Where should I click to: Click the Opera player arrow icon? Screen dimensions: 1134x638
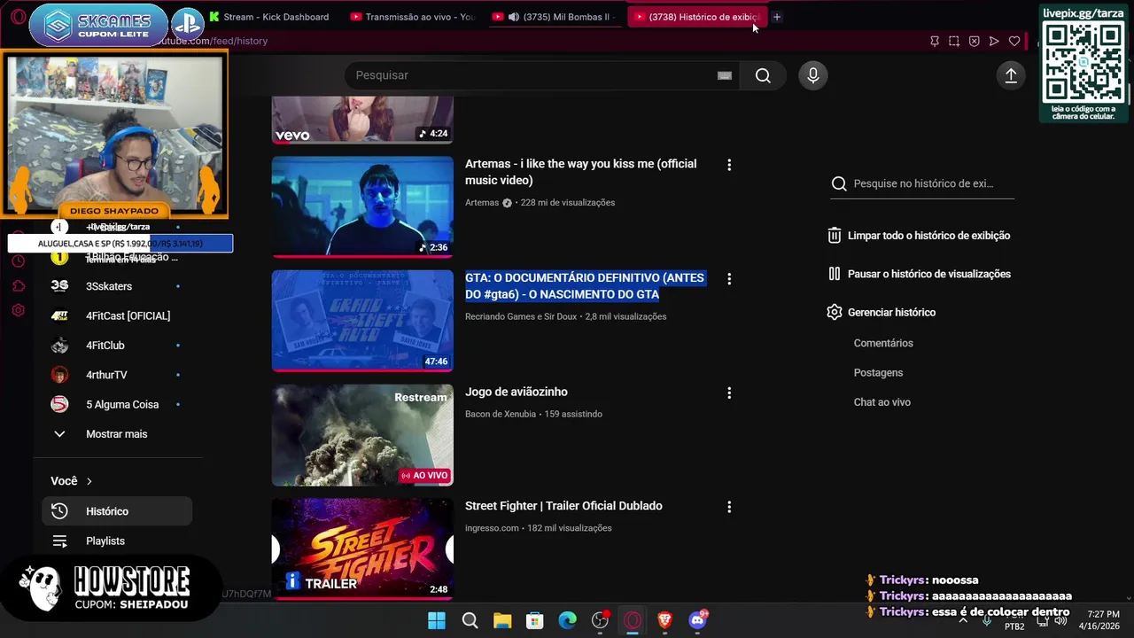[994, 41]
